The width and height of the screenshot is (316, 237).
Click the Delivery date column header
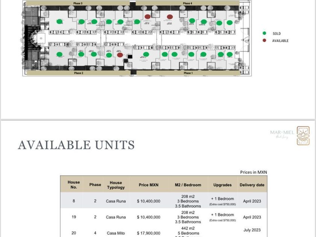[252, 185]
